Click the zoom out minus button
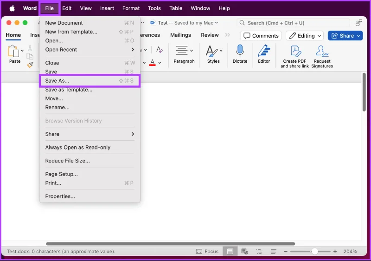Image resolution: width=371 pixels, height=261 pixels. (x=286, y=251)
